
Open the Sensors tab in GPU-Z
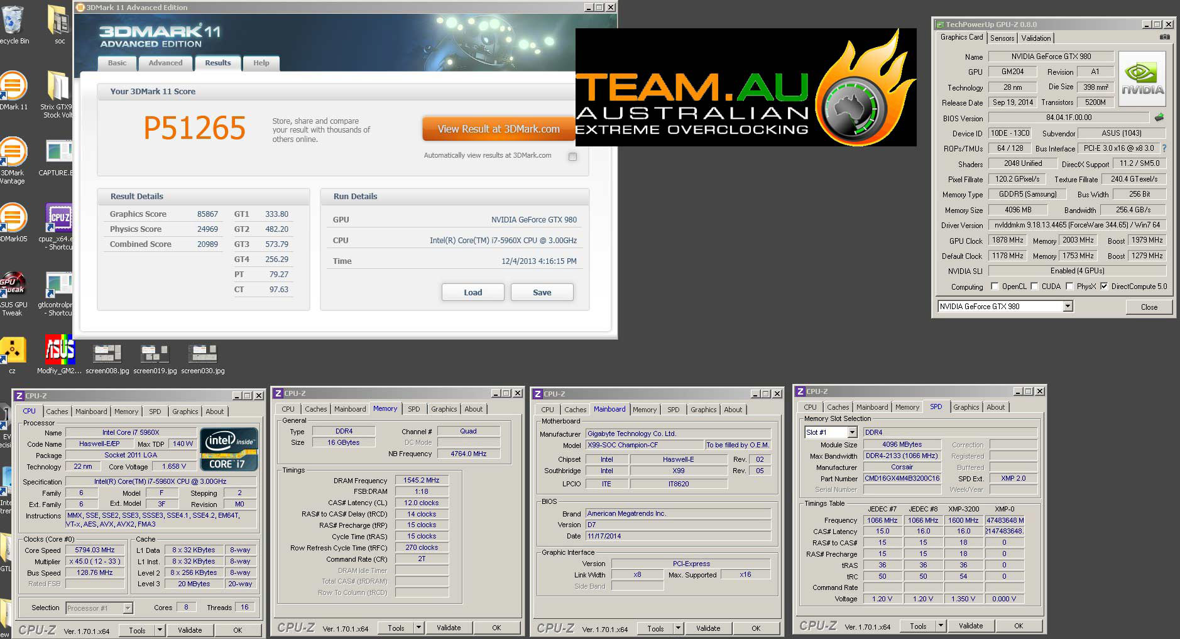(x=1002, y=38)
